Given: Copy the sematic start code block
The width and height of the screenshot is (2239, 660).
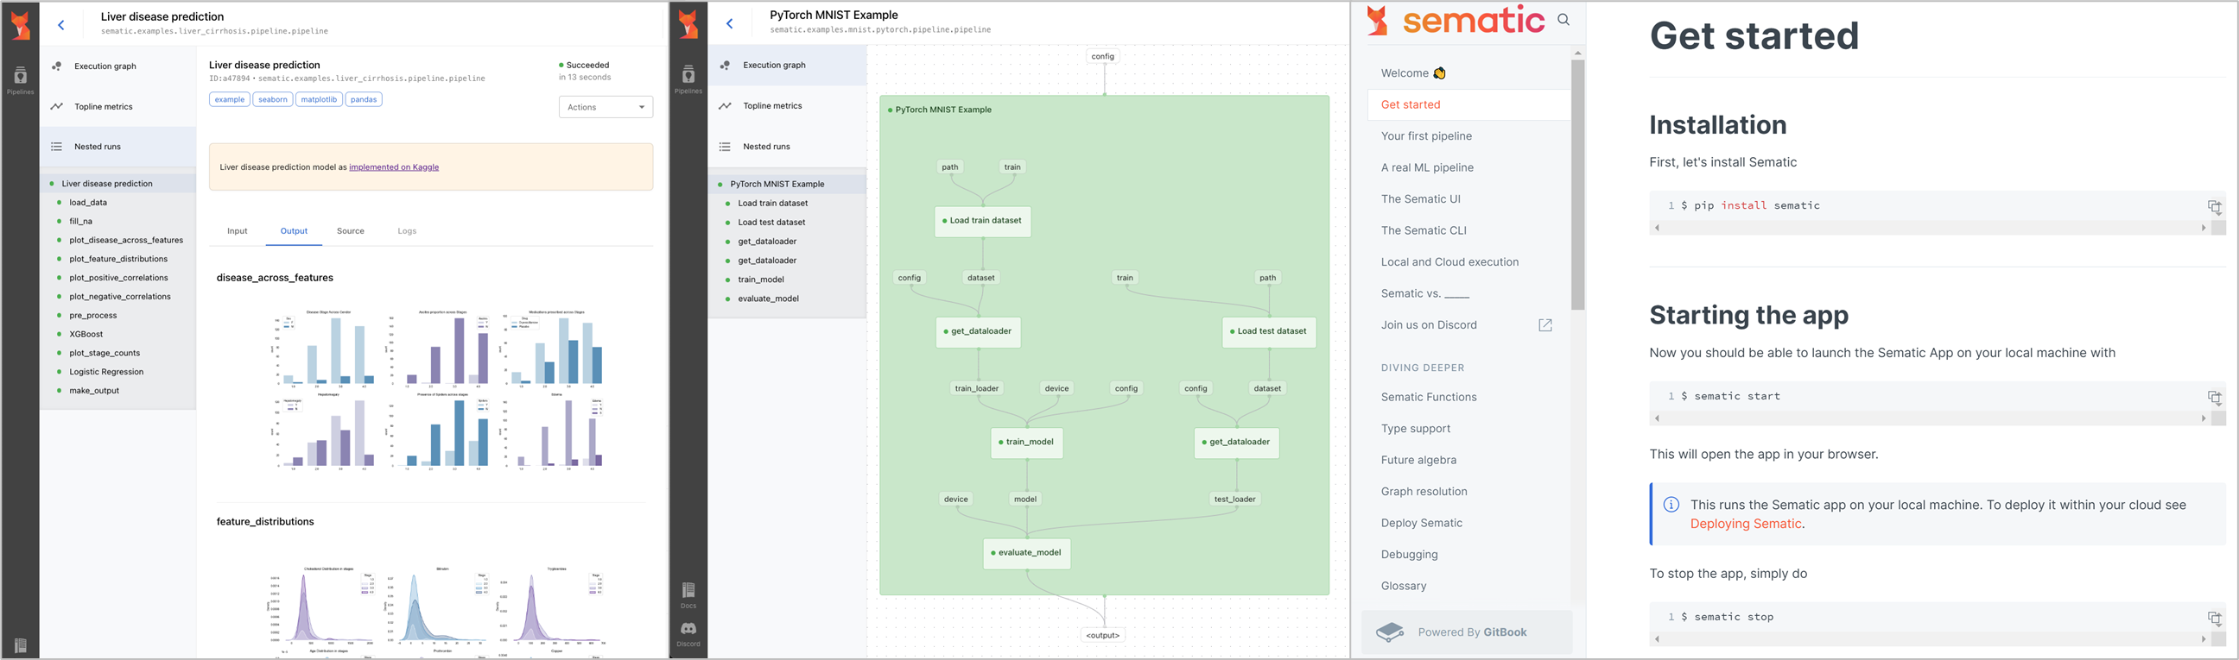Looking at the screenshot, I should pyautogui.click(x=2215, y=398).
